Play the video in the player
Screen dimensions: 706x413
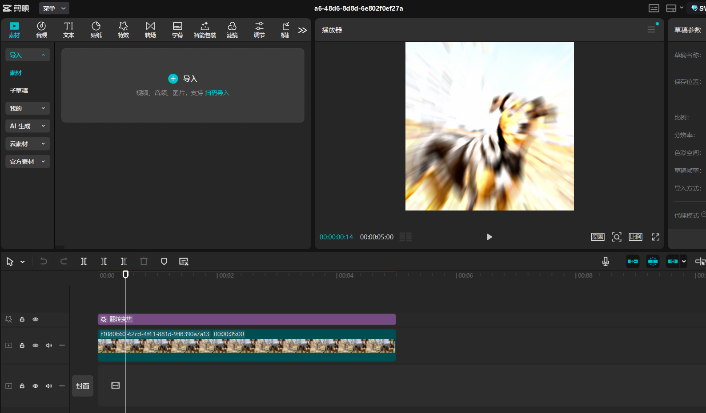[x=489, y=237]
